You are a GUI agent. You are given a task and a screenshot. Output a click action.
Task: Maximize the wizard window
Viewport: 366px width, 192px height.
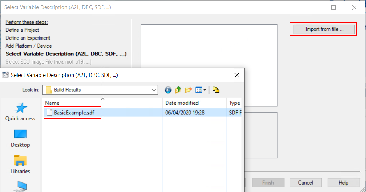[333, 7]
